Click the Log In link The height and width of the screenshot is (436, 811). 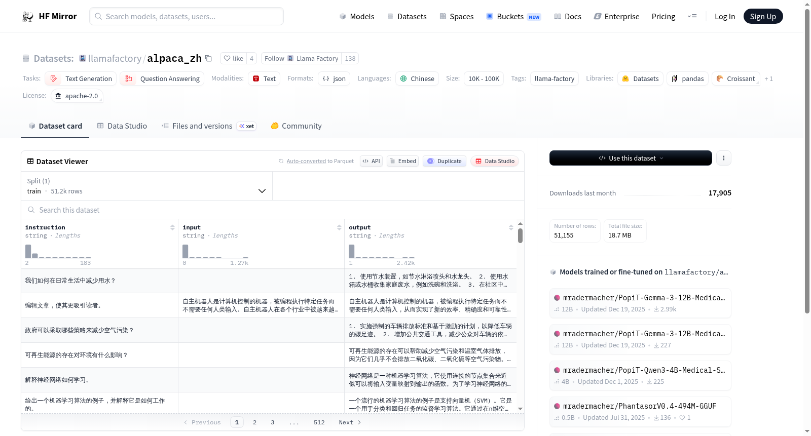pos(724,16)
